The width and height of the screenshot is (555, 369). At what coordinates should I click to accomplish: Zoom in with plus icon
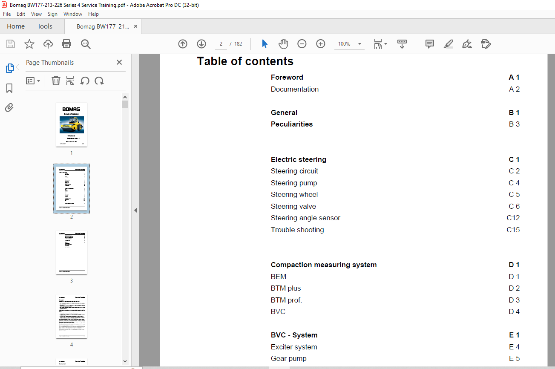321,44
